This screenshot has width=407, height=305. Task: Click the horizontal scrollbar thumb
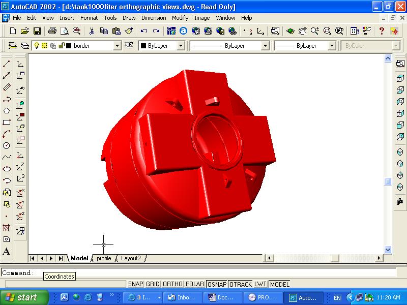click(x=335, y=258)
